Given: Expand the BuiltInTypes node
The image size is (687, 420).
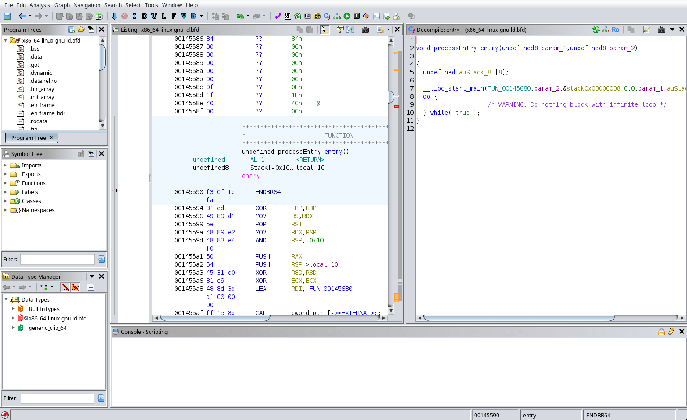Looking at the screenshot, I should coord(13,309).
